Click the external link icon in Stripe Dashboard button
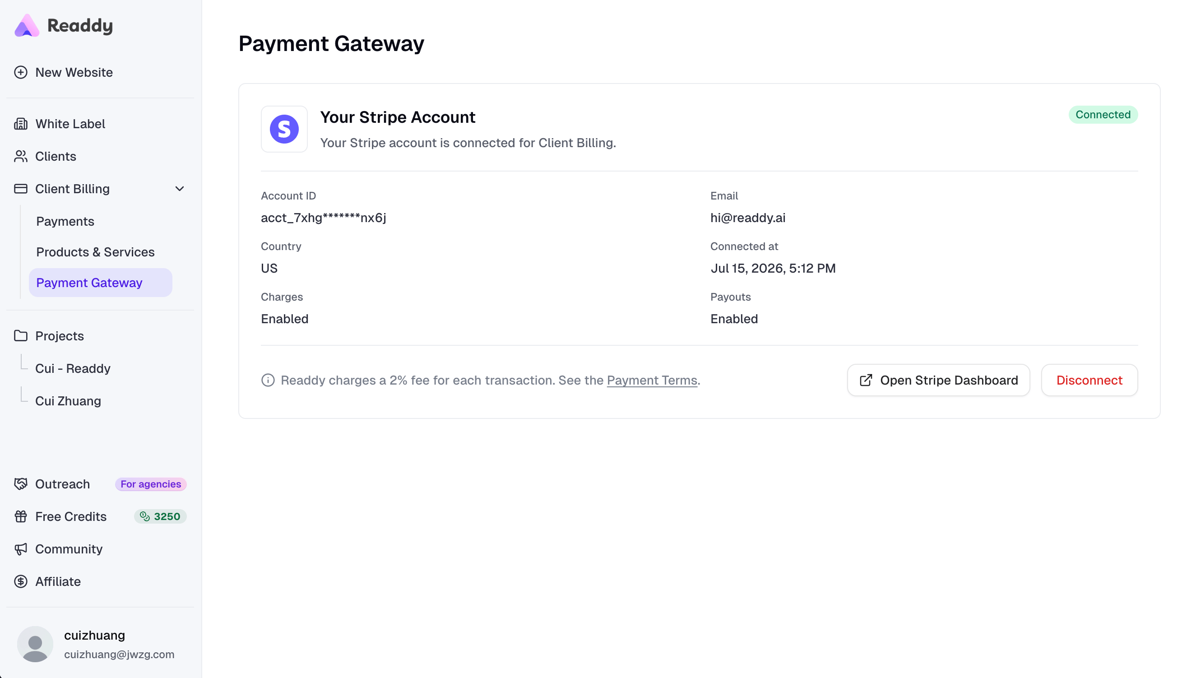 coord(866,380)
